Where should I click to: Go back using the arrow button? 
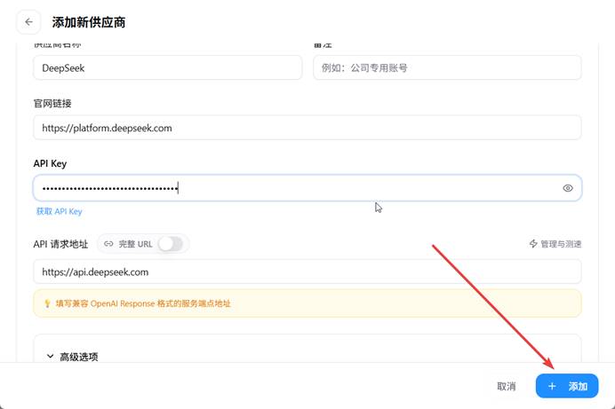pyautogui.click(x=28, y=22)
